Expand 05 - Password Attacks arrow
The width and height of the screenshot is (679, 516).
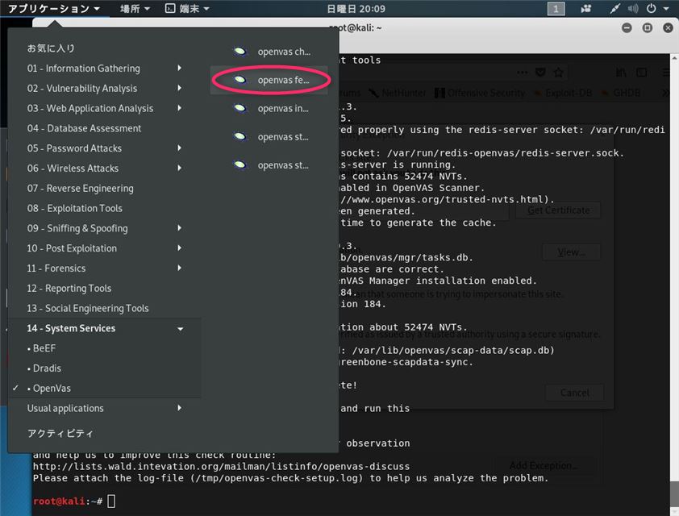[179, 148]
